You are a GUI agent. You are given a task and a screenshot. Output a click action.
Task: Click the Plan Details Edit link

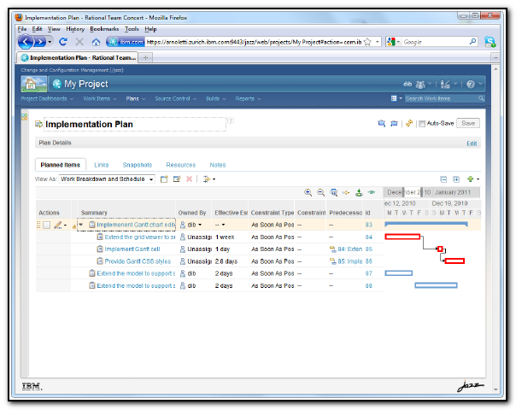pyautogui.click(x=472, y=143)
